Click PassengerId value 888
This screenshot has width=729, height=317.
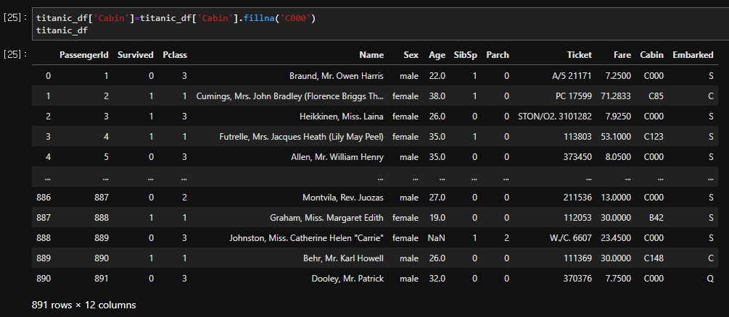click(x=102, y=218)
